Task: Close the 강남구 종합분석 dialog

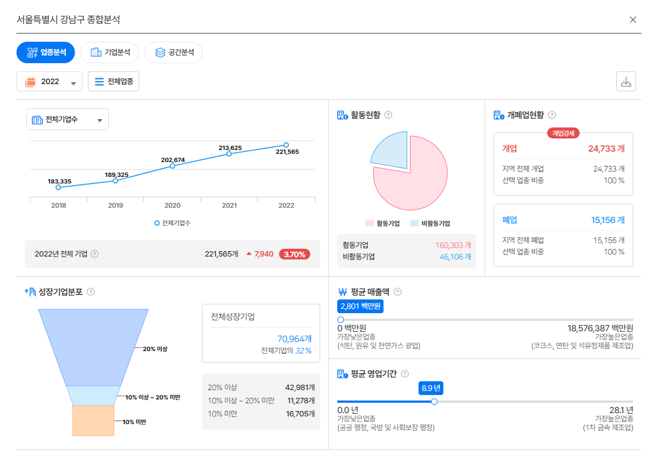Action: (x=633, y=20)
